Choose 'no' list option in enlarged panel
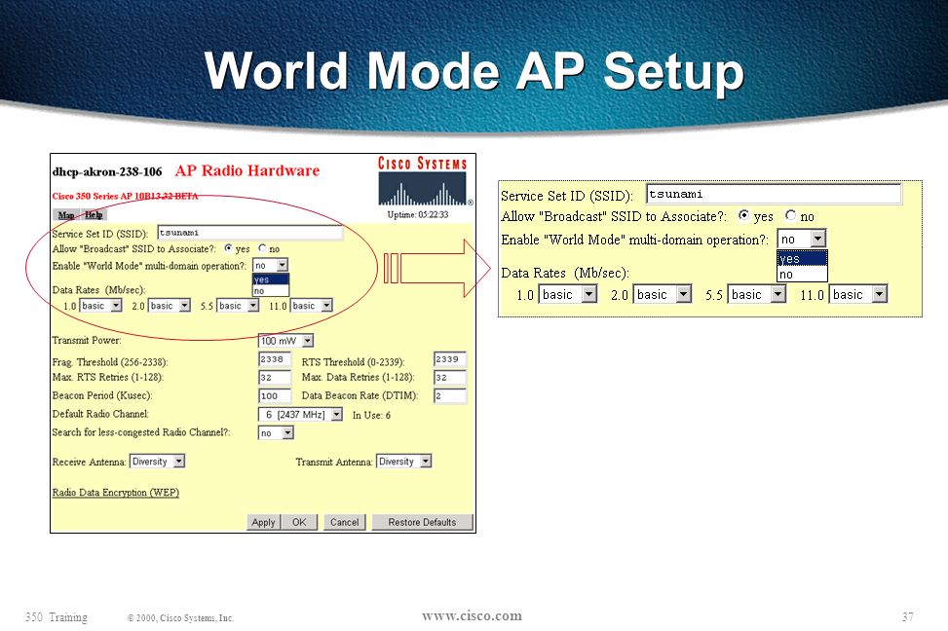This screenshot has height=631, width=948. (x=802, y=275)
